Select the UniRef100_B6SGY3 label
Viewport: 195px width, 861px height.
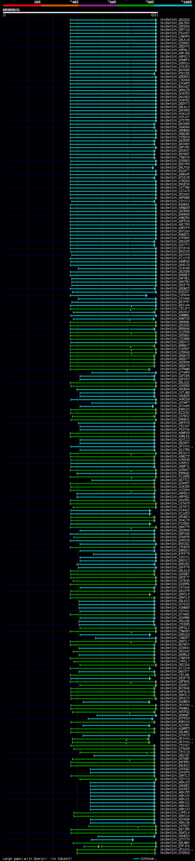click(175, 453)
